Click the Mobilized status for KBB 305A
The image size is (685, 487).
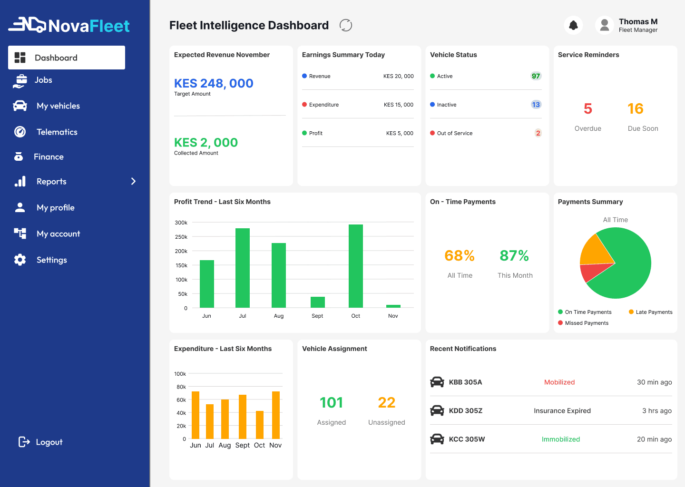tap(559, 382)
